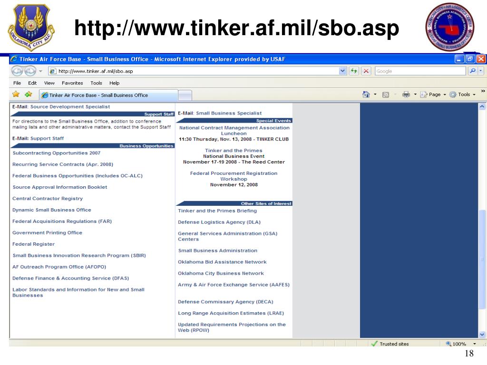The image size is (487, 365).
Task: Open National Contract Management Association Luncheon link
Action: (234, 130)
